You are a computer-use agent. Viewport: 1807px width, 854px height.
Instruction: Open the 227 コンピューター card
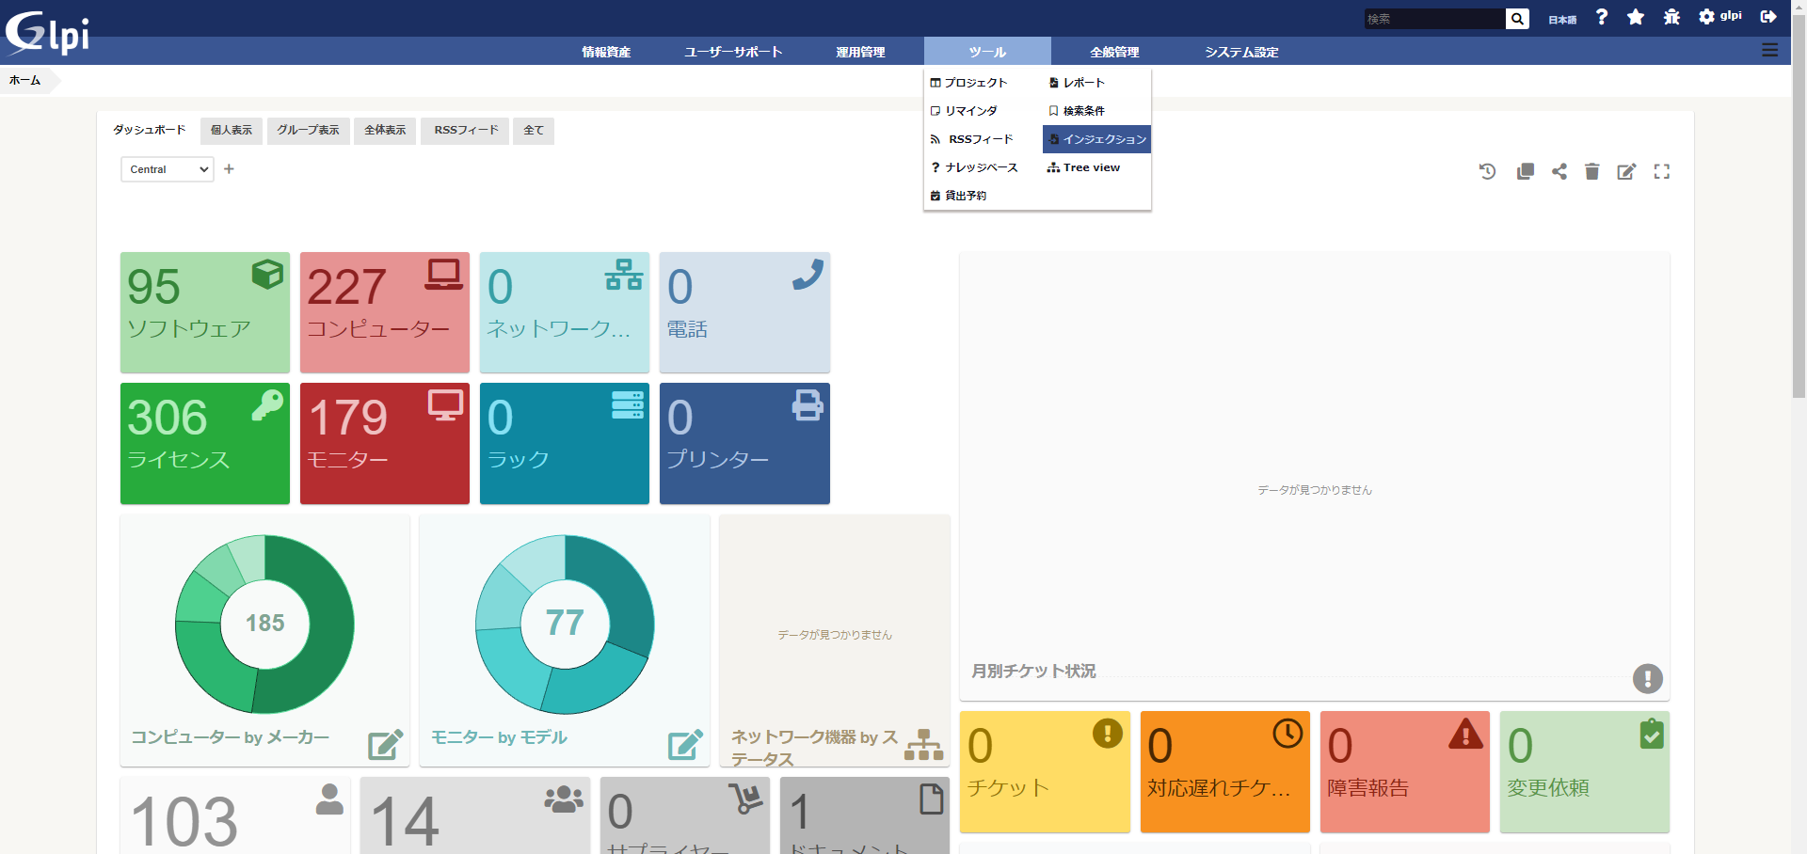point(384,311)
